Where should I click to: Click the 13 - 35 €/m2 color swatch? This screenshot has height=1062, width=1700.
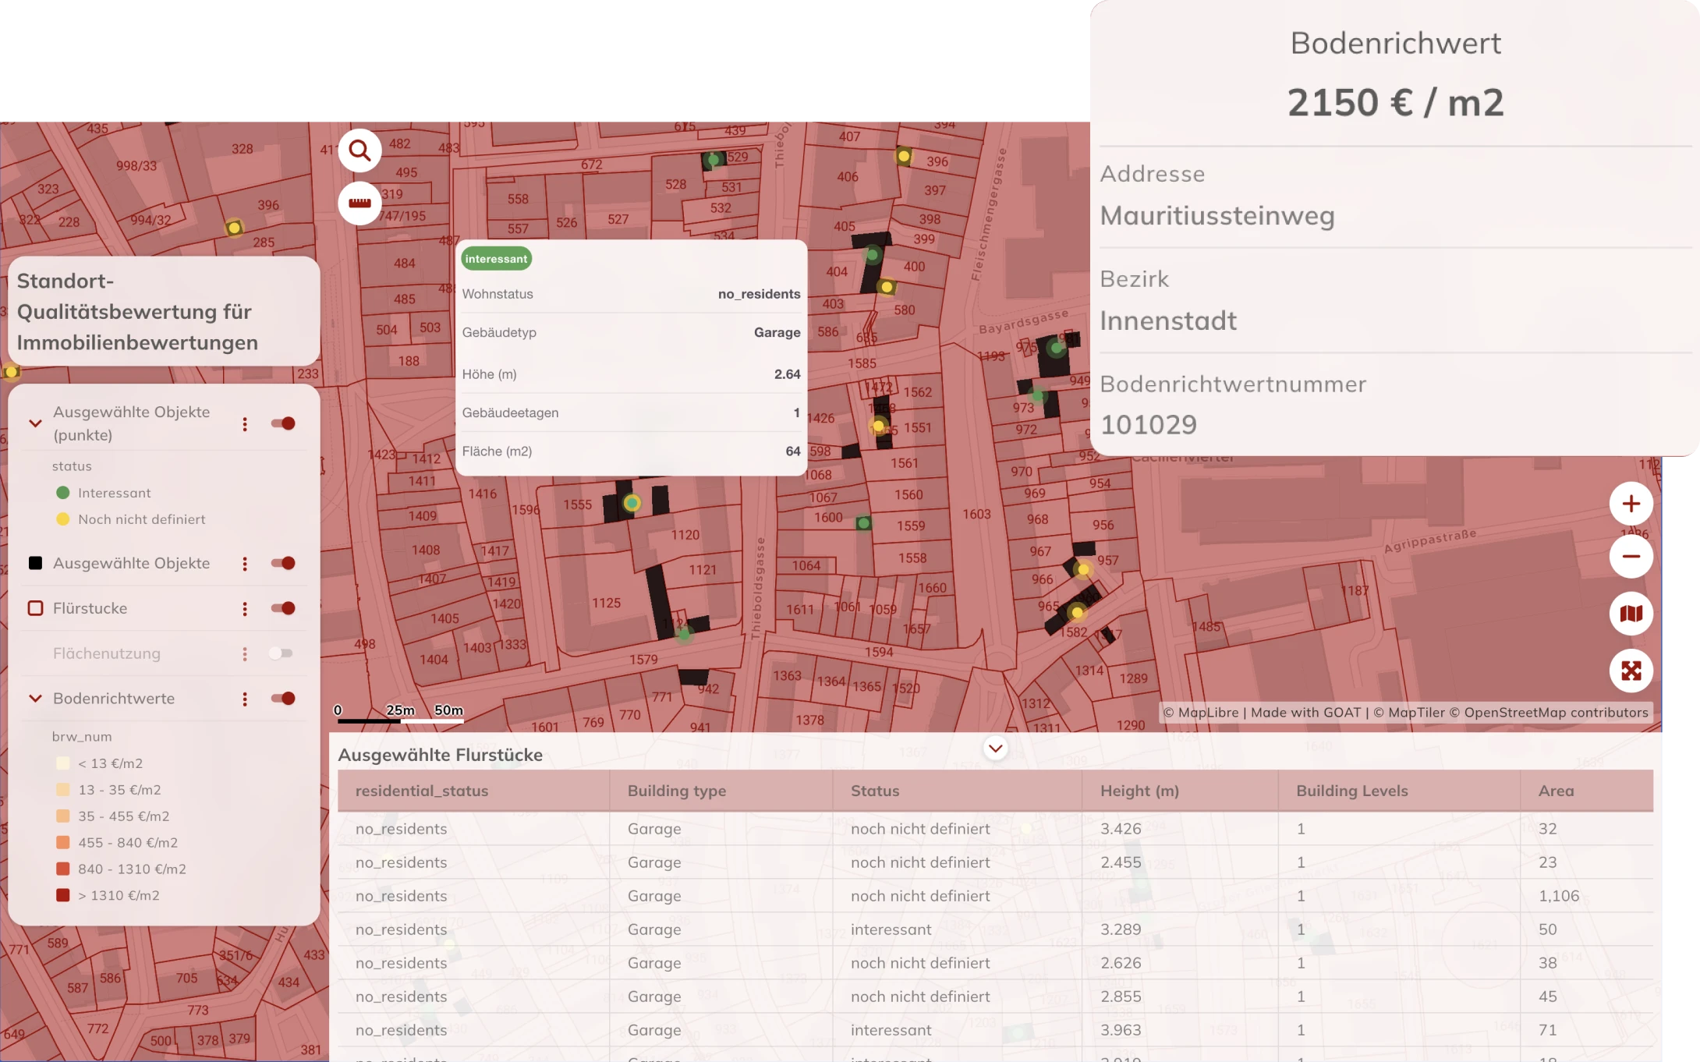tap(63, 790)
